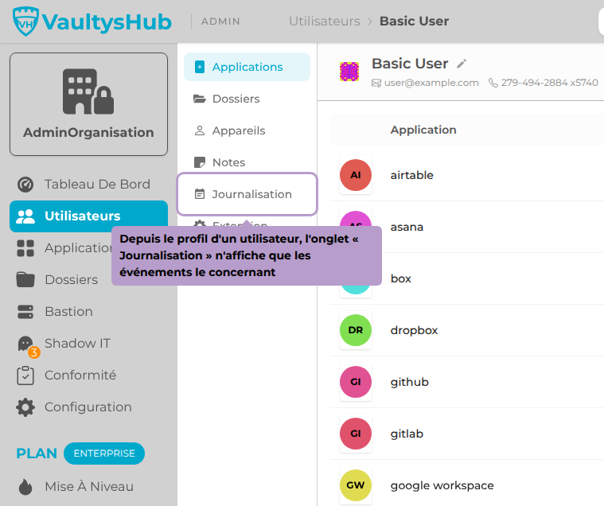Click the Conformité clipboard icon
The image size is (604, 506).
[x=25, y=376]
